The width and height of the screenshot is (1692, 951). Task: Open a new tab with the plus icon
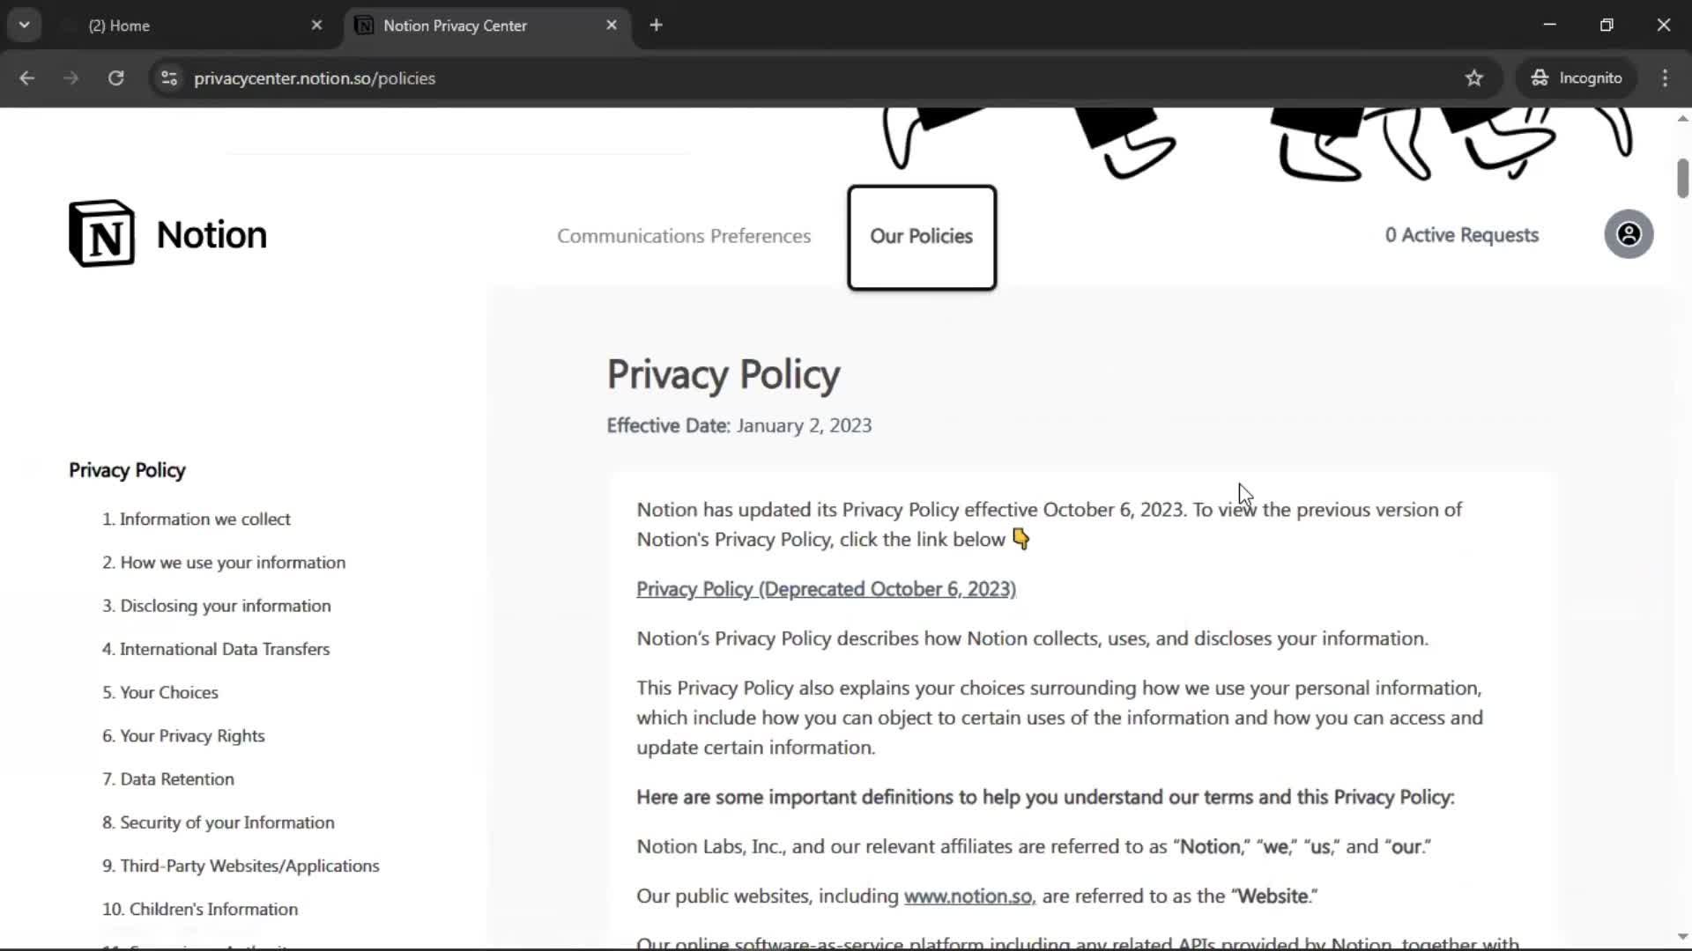656,25
